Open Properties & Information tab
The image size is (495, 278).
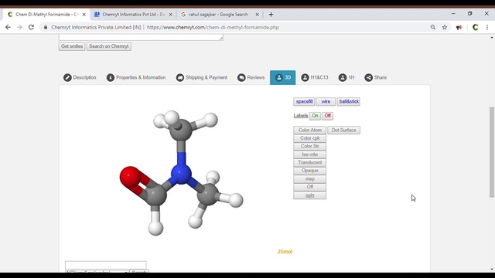coord(136,77)
